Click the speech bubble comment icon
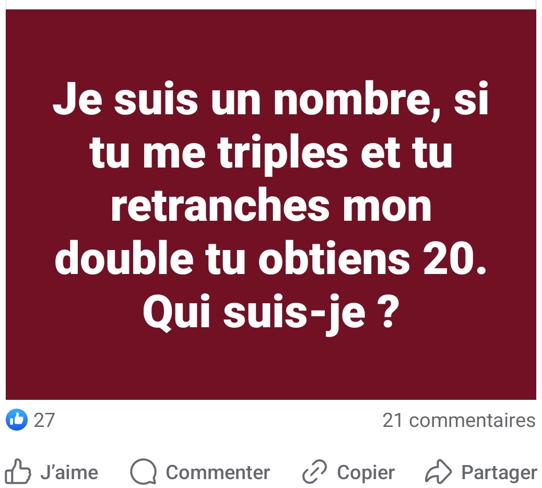 [144, 471]
